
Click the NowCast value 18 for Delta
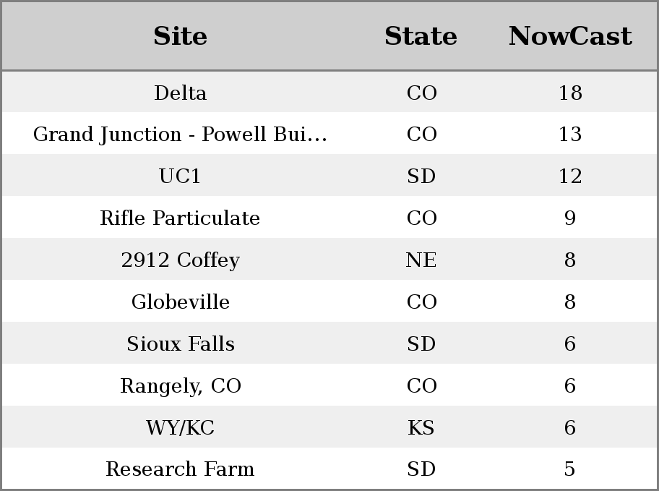570,93
